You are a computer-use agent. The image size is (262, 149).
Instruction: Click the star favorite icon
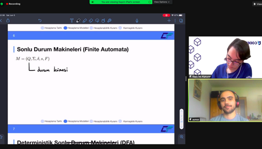(x=1, y=137)
